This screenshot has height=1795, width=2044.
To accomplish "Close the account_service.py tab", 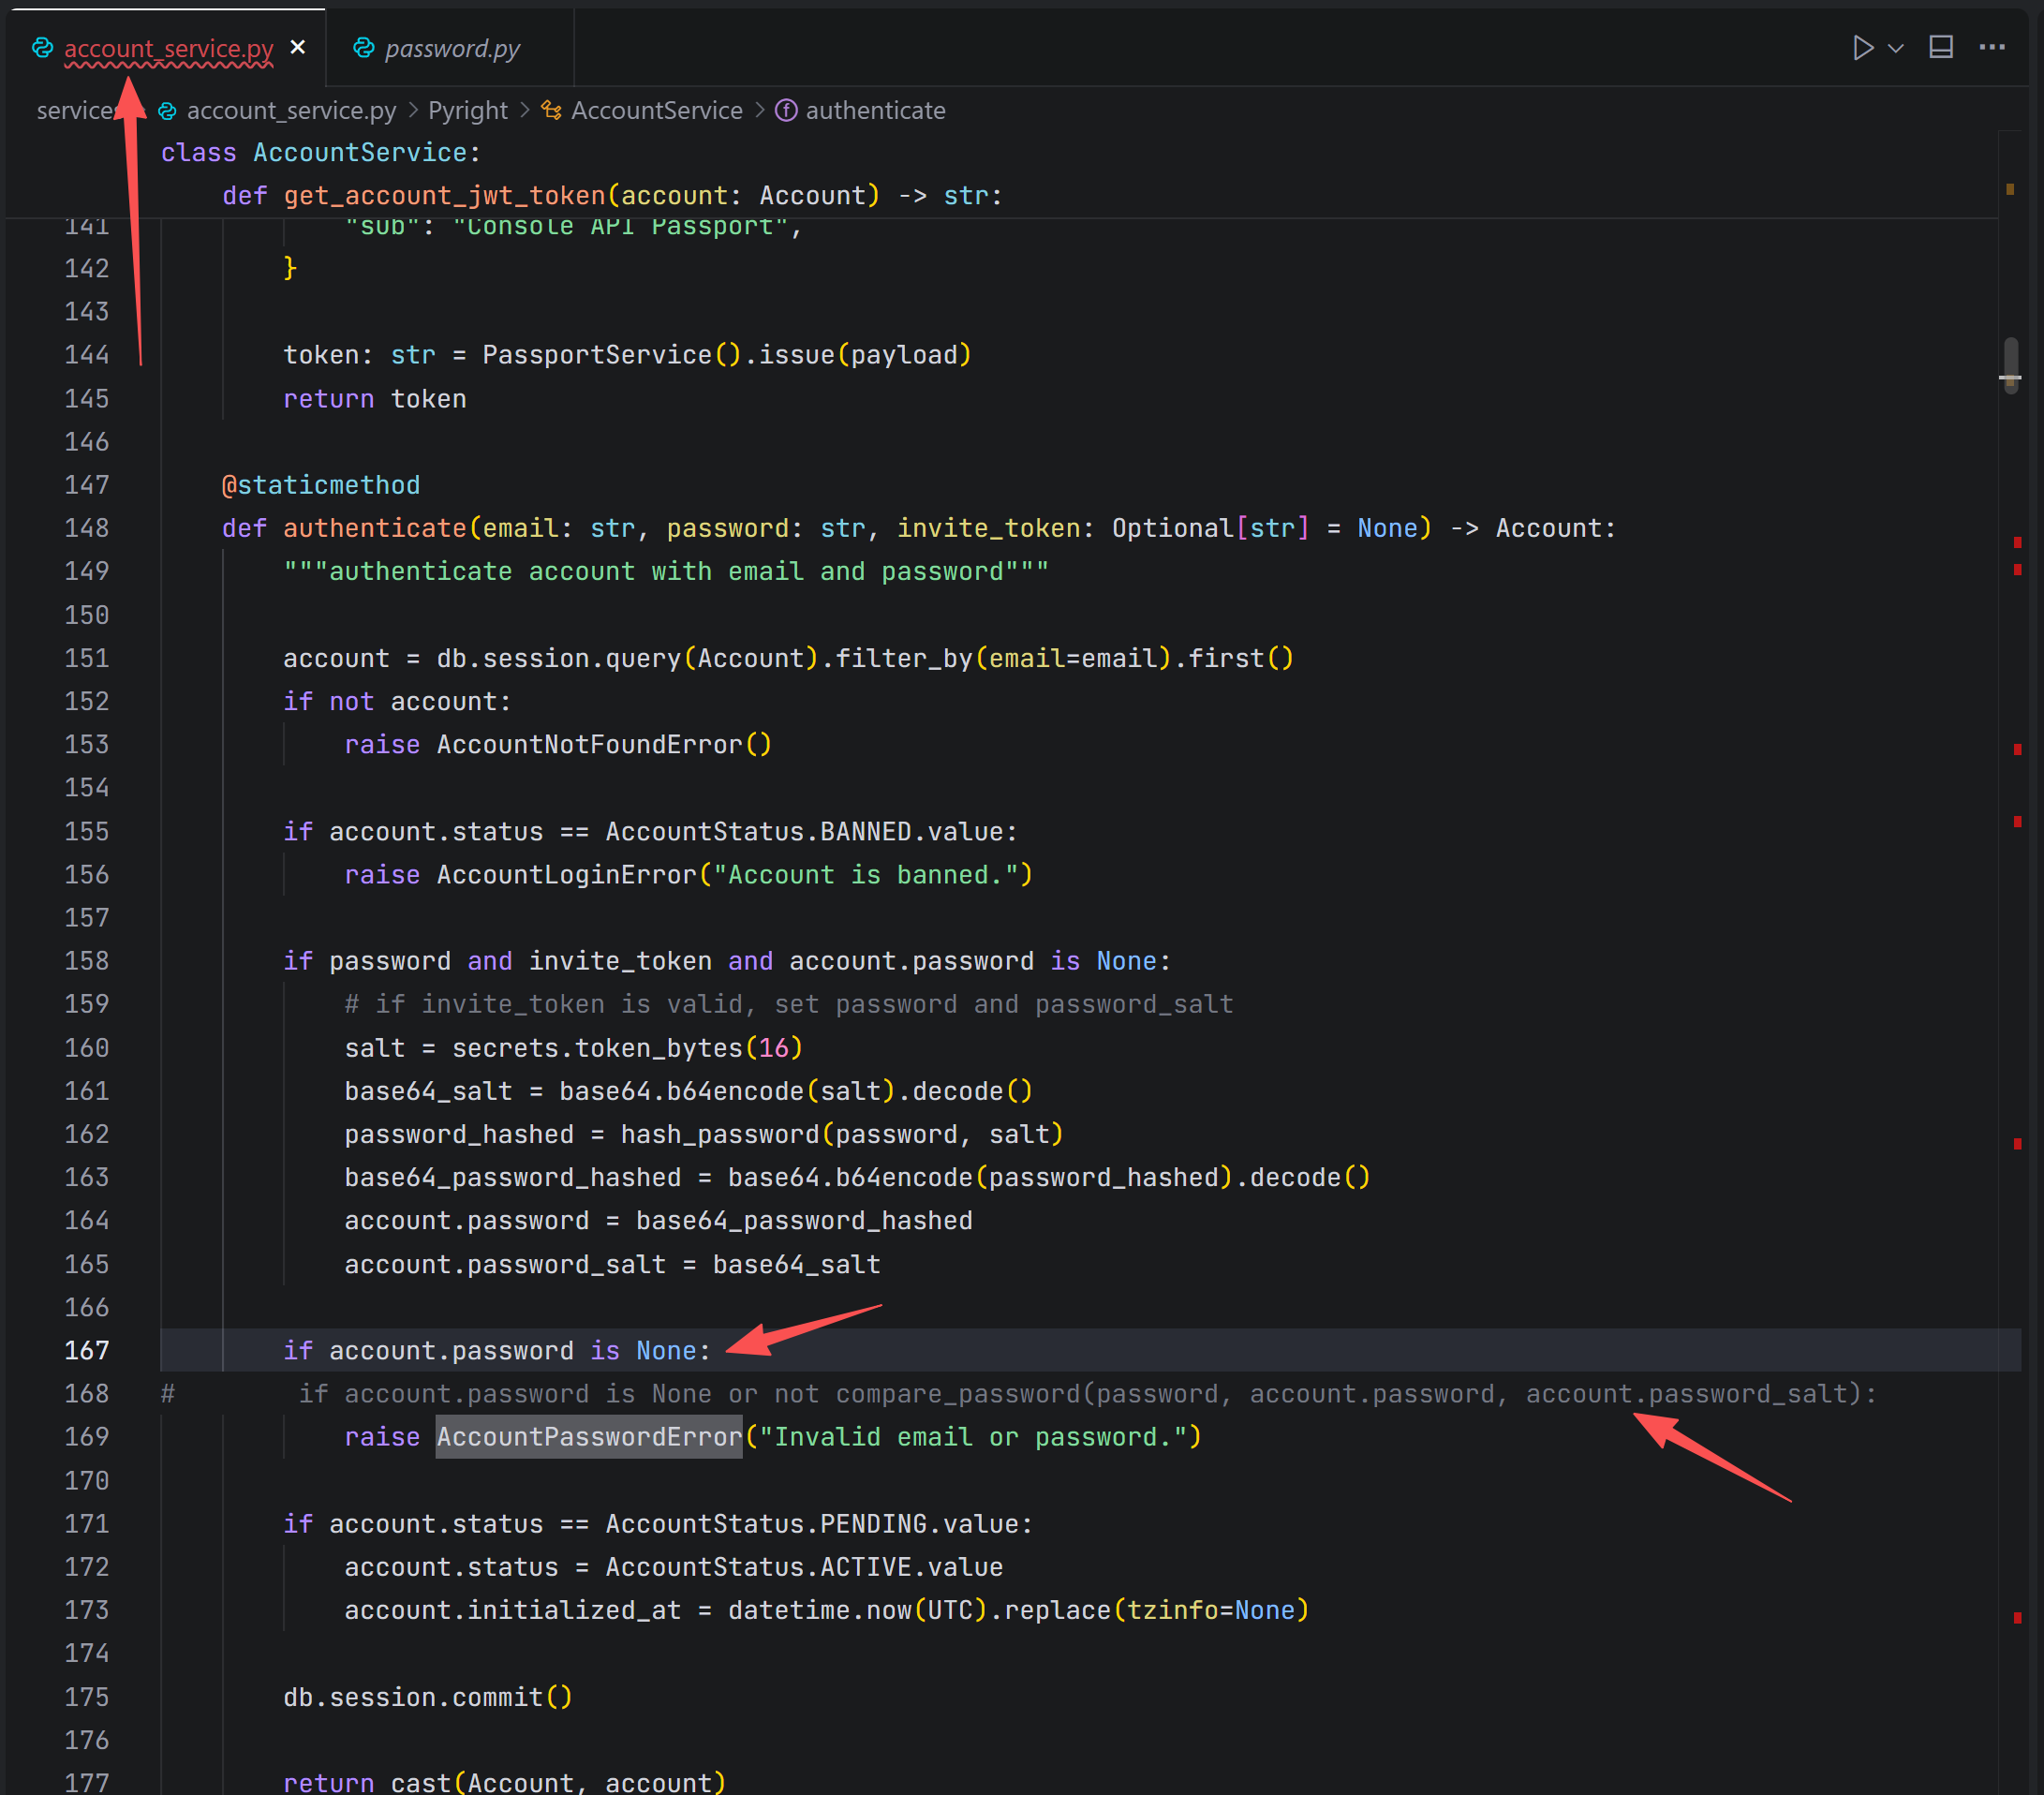I will coord(298,47).
